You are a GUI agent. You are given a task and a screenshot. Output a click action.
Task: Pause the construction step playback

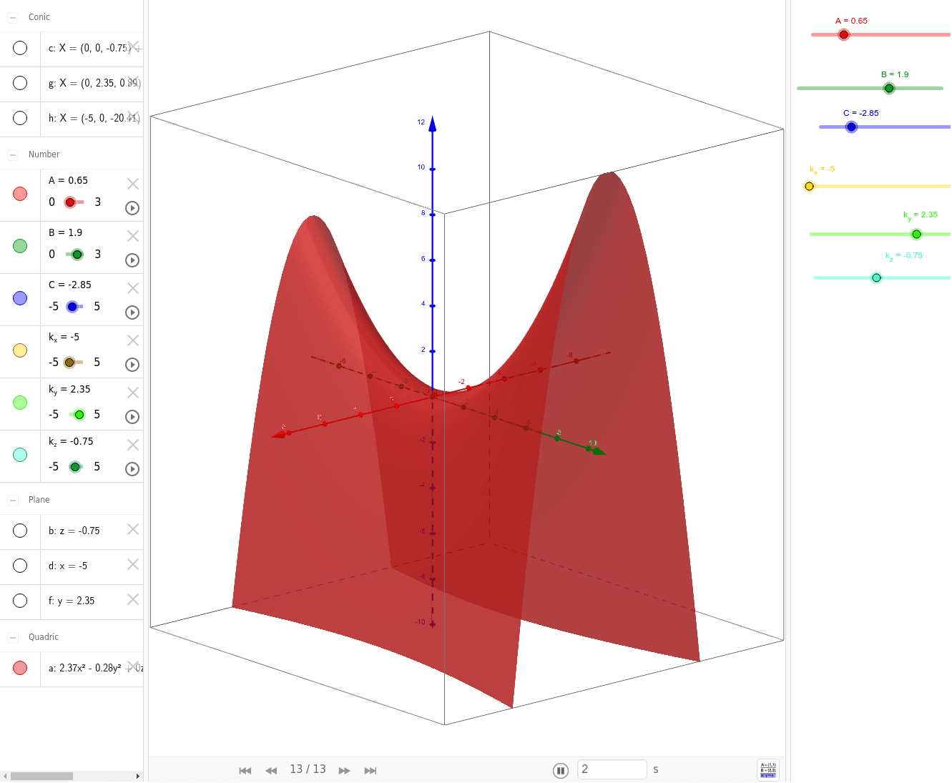(561, 770)
